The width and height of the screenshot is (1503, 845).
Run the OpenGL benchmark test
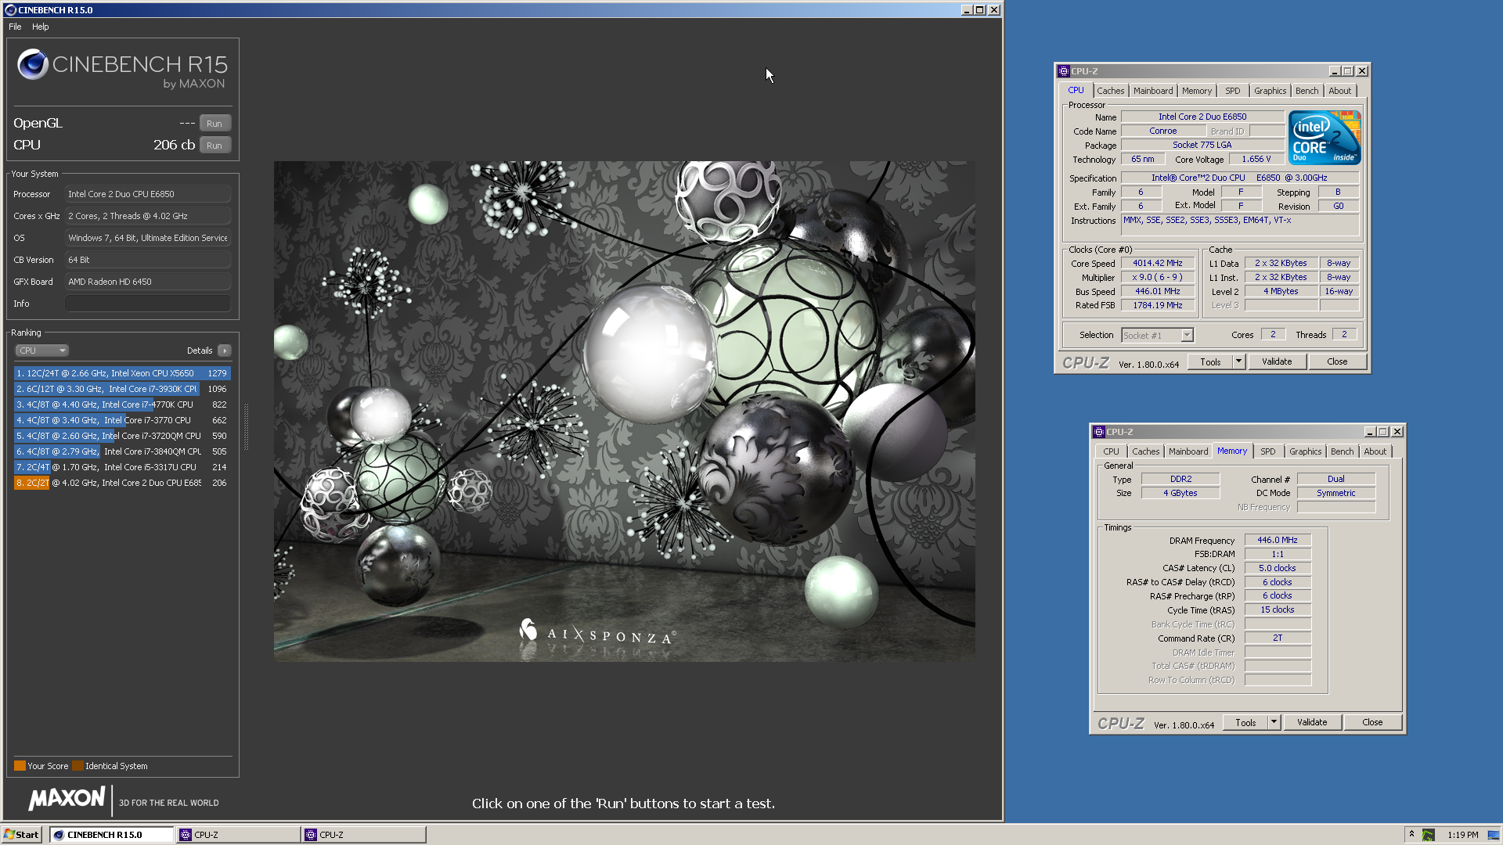pyautogui.click(x=214, y=124)
